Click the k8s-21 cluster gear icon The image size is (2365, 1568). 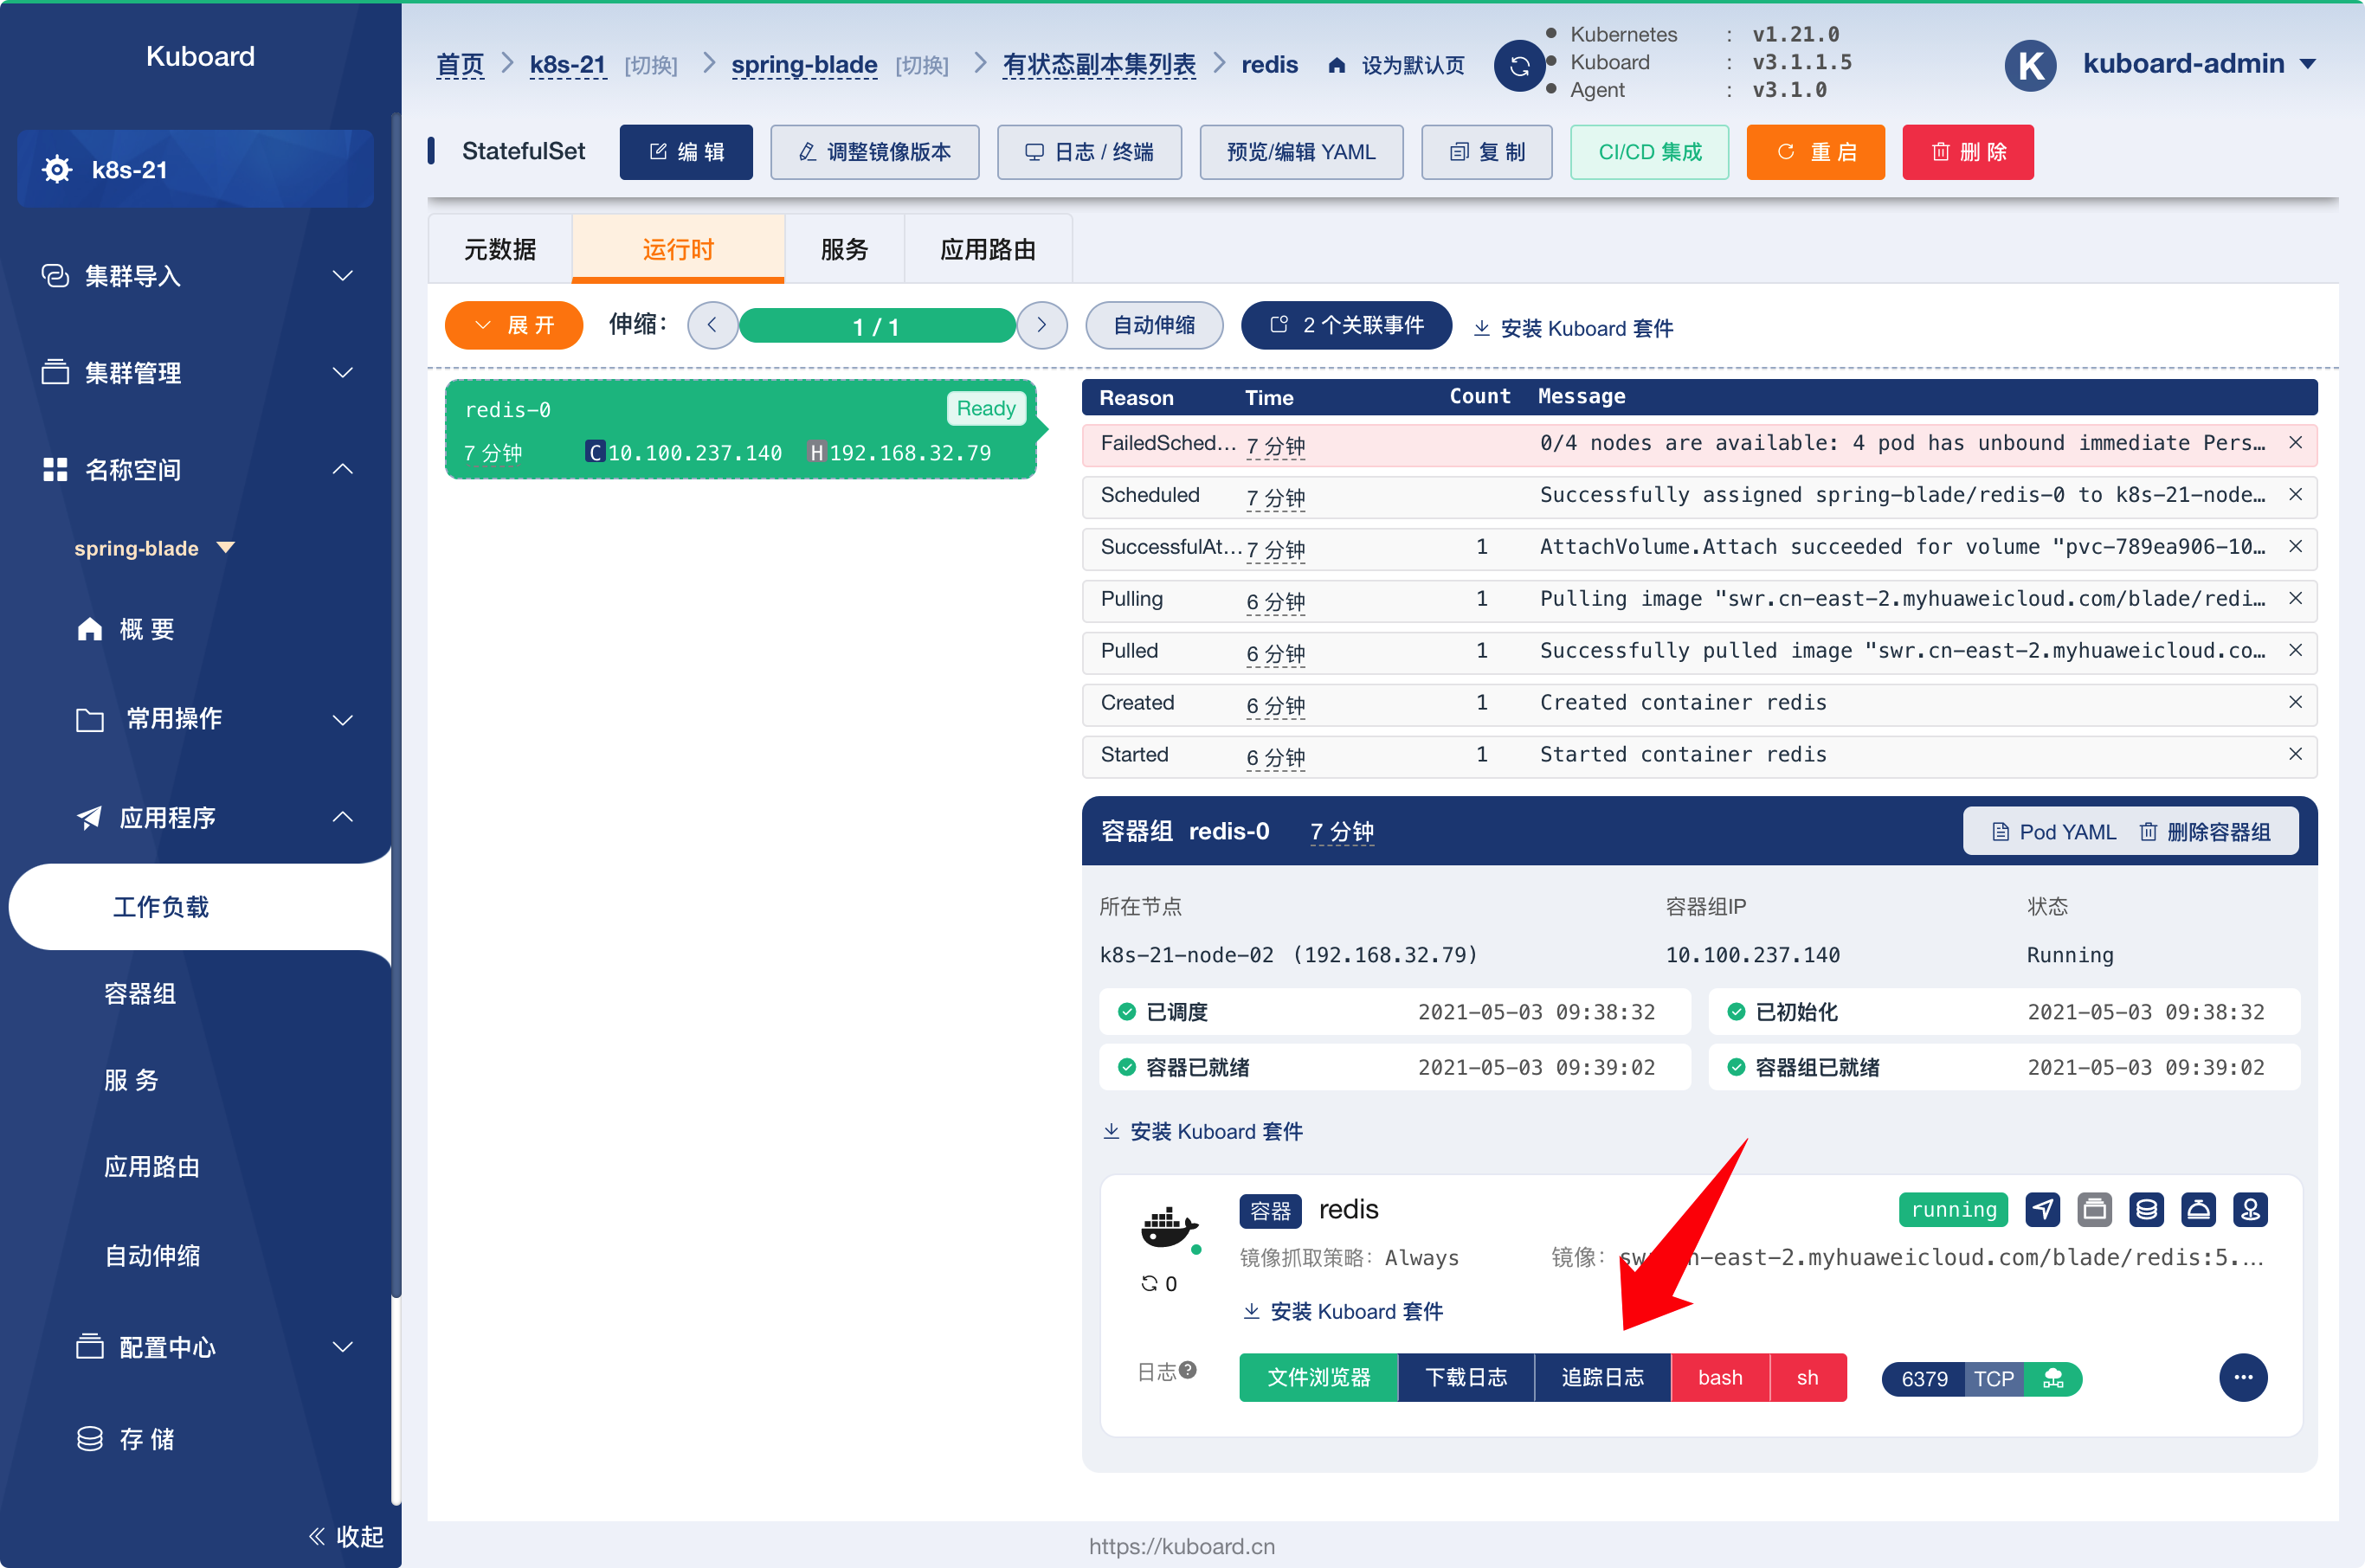pos(57,169)
